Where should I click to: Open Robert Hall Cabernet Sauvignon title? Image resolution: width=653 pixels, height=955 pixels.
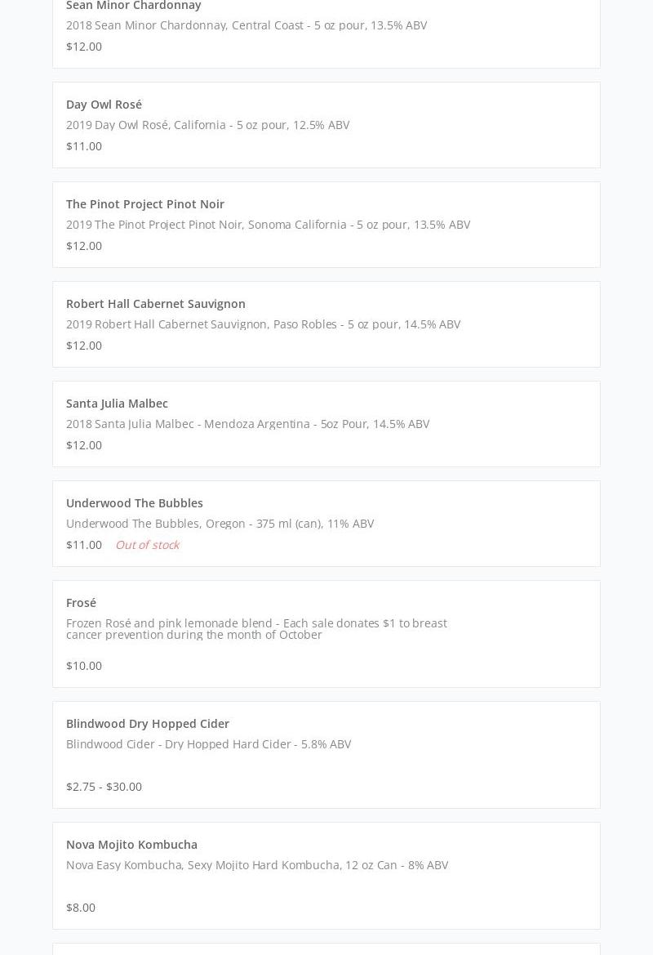pyautogui.click(x=155, y=303)
